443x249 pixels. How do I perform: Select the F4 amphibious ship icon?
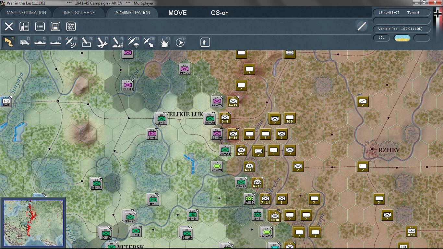55,42
